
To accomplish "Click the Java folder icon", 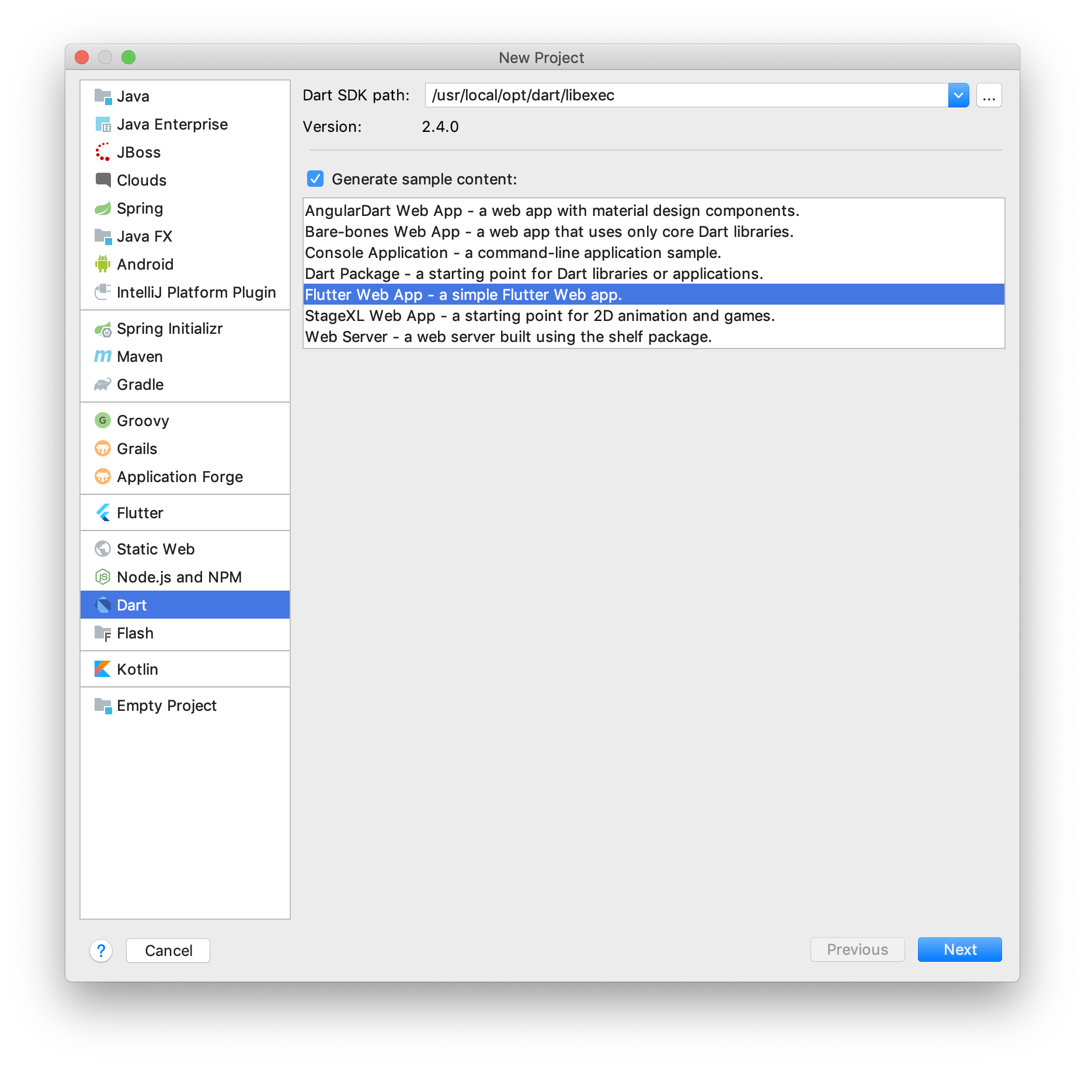I will pyautogui.click(x=103, y=96).
